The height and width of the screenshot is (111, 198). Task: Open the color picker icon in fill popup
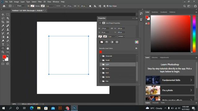point(136,42)
